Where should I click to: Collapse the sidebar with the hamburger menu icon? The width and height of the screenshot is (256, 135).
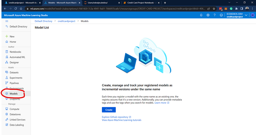point(7,21)
